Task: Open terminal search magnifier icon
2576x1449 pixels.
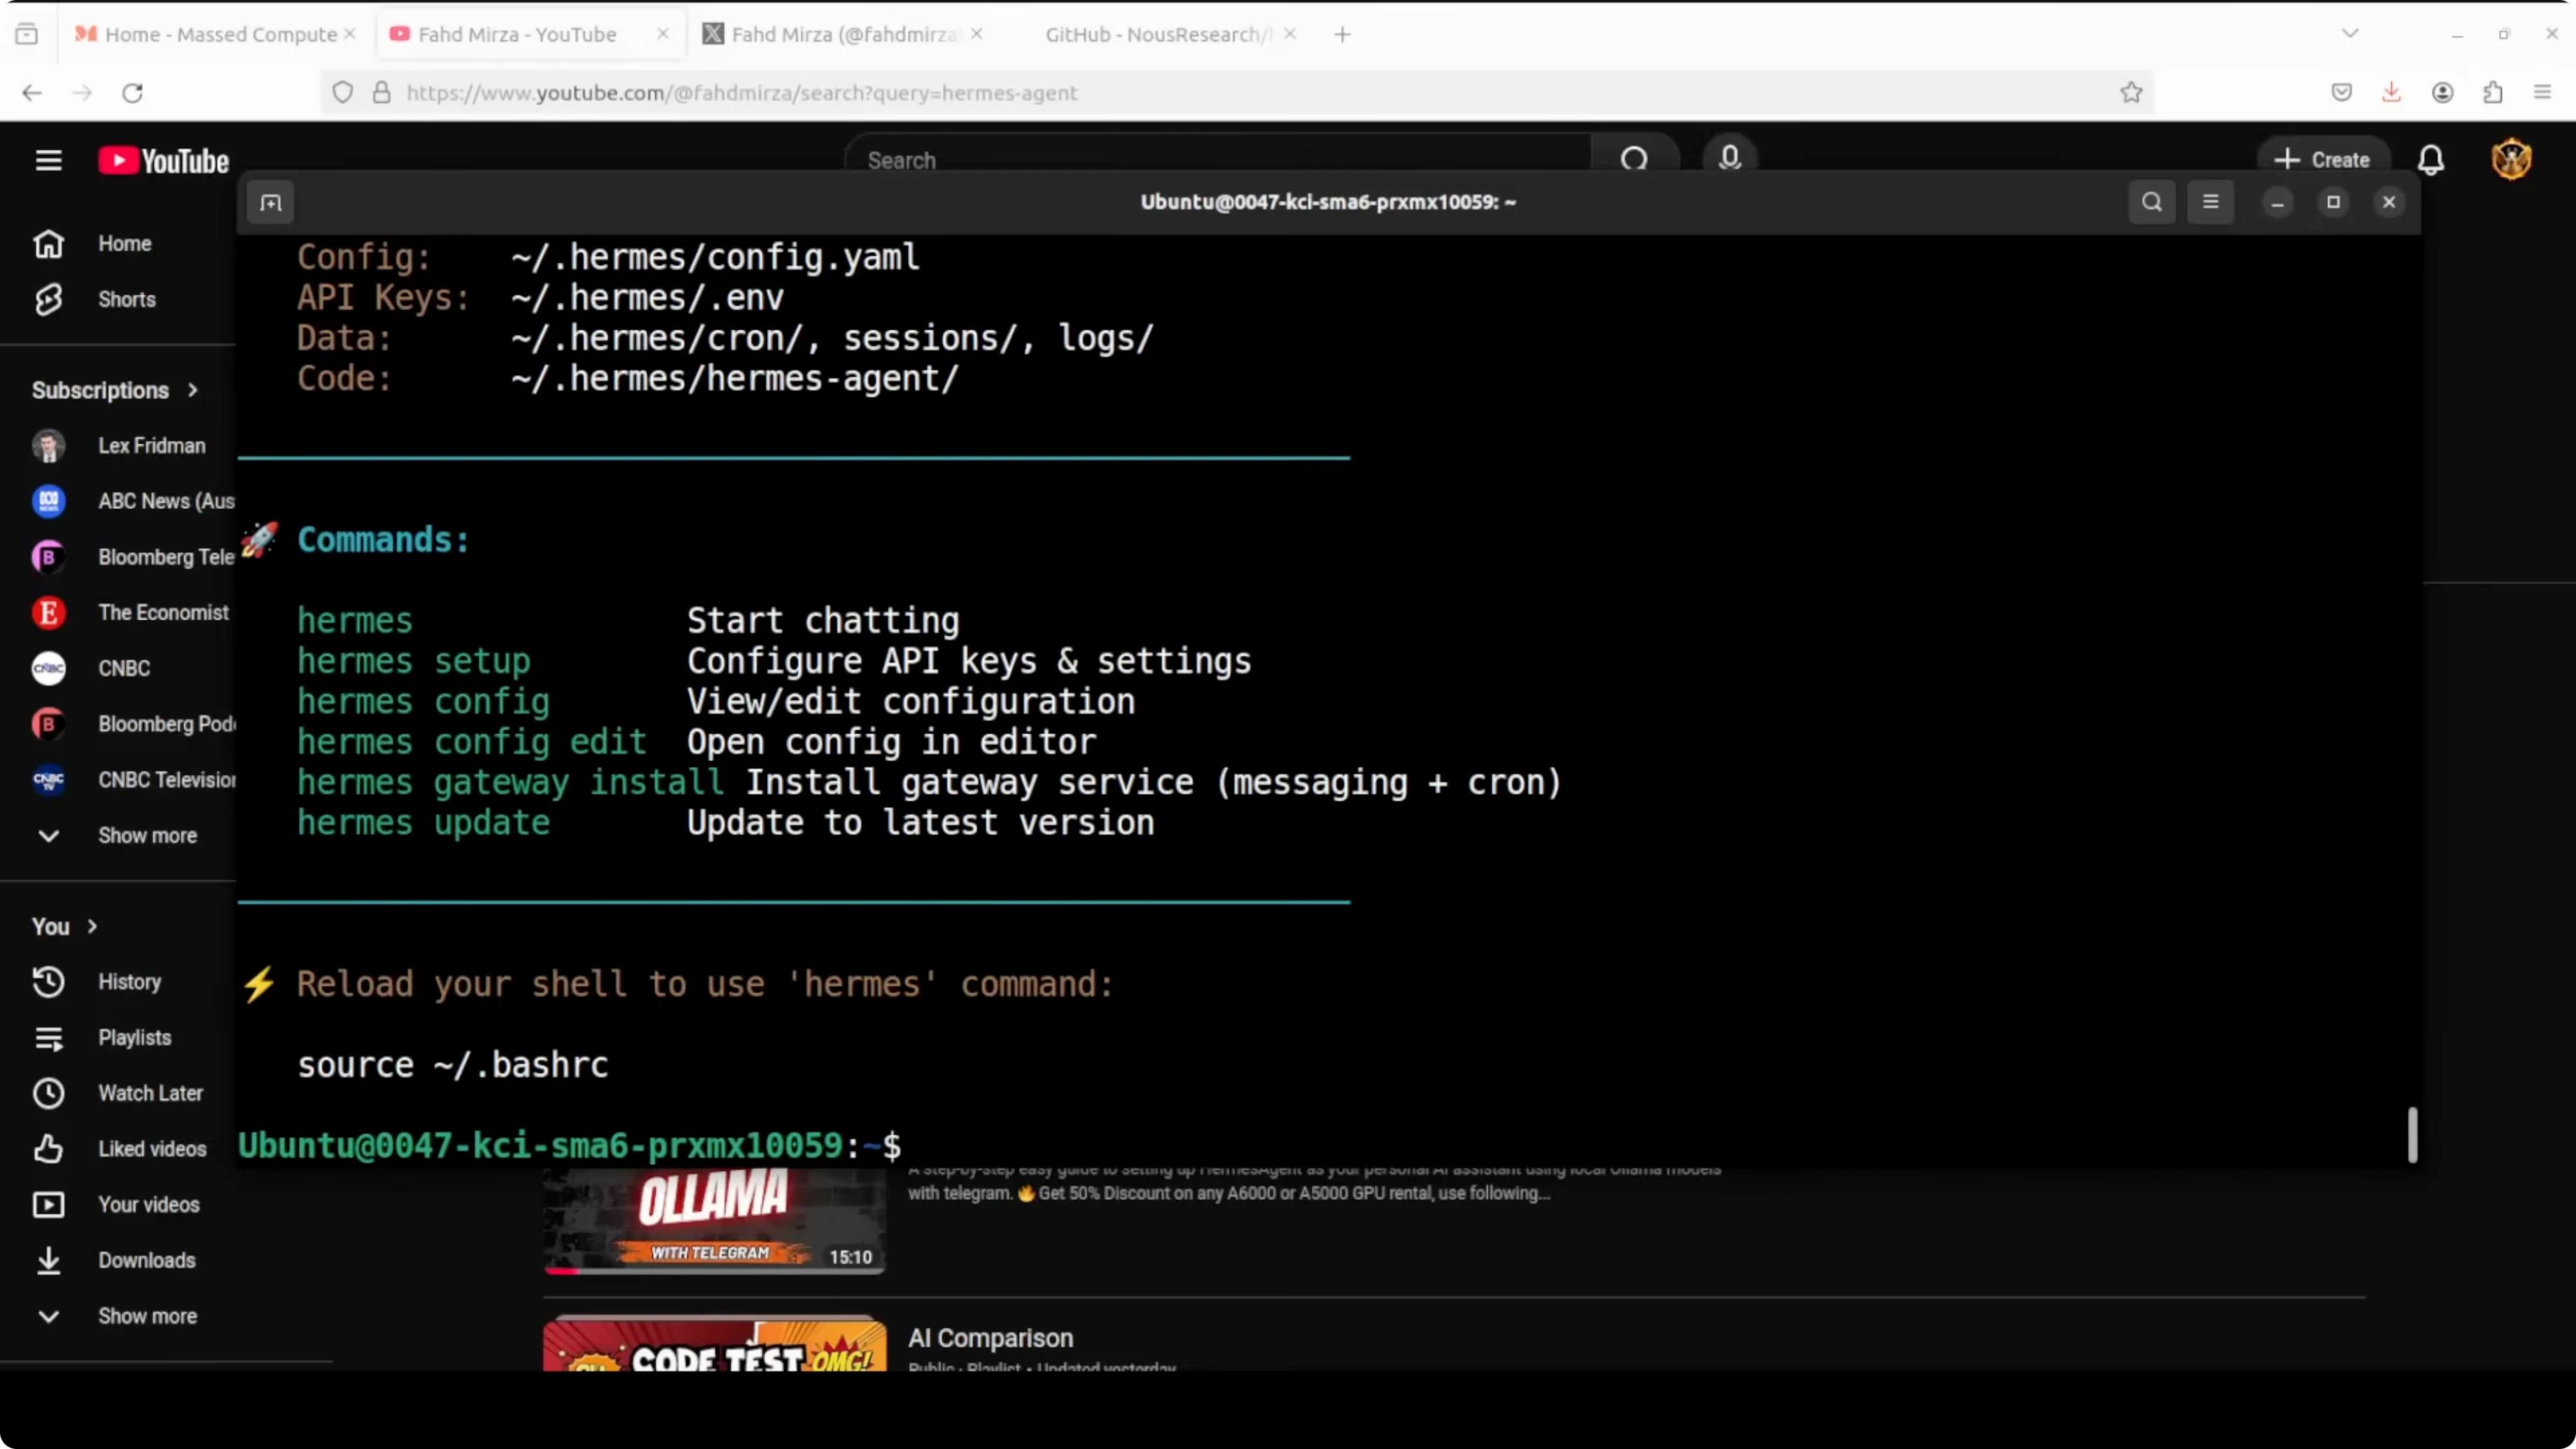Action: click(x=2152, y=202)
